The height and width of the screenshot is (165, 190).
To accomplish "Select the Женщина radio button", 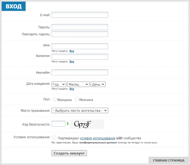I will point(55,99).
